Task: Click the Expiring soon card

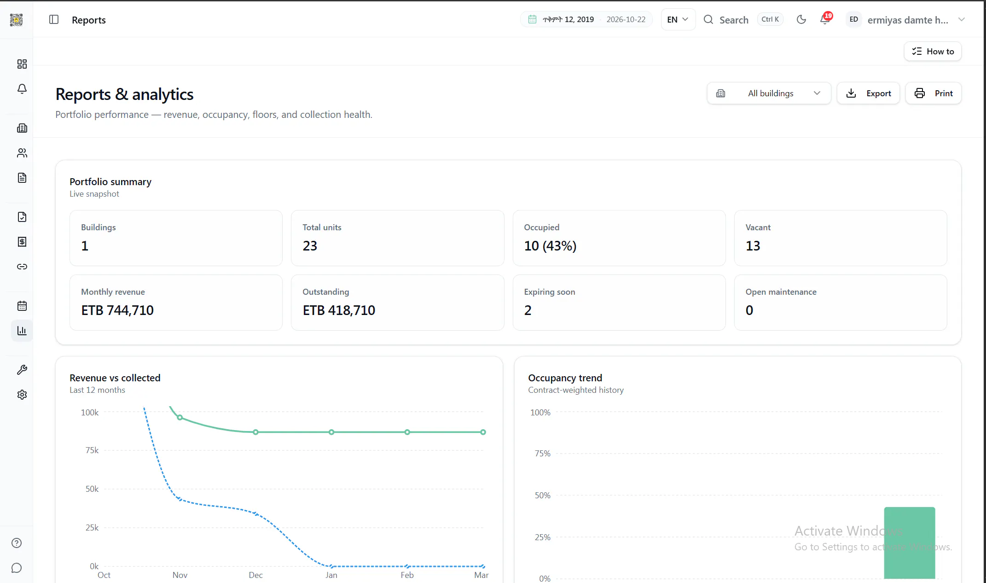Action: point(619,303)
